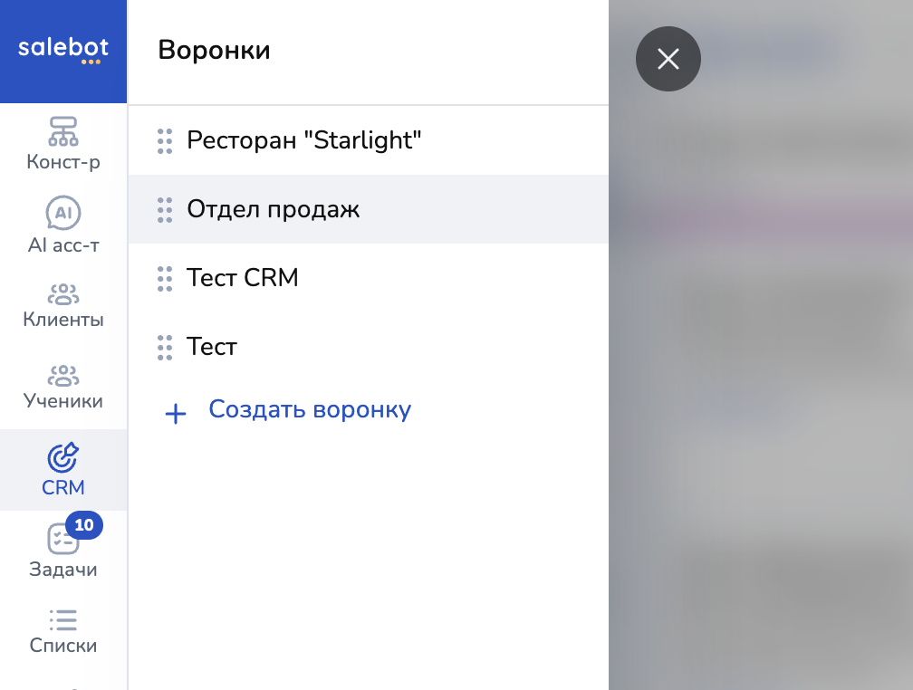Select the Отдел продаж funnel
The height and width of the screenshot is (690, 913).
coord(274,209)
